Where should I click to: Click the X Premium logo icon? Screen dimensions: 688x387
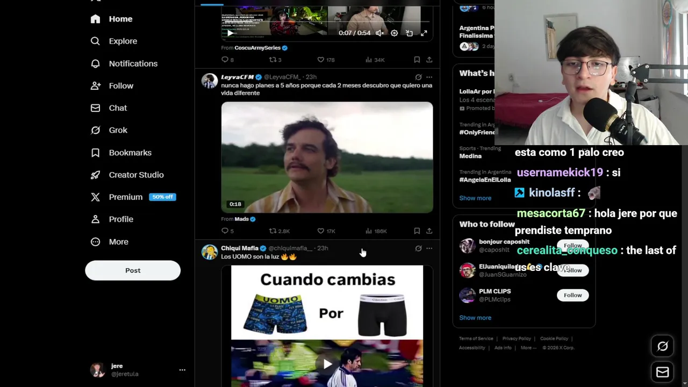click(x=95, y=197)
